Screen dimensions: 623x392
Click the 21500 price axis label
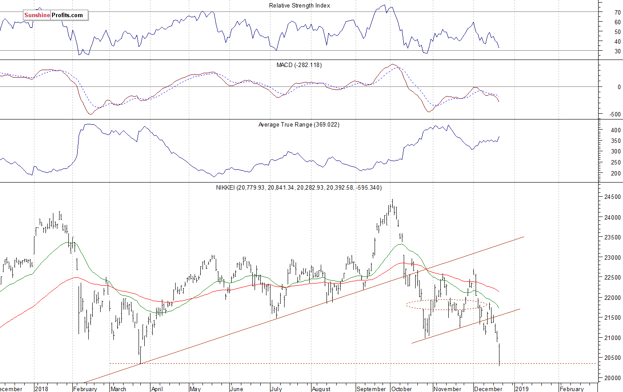612,317
